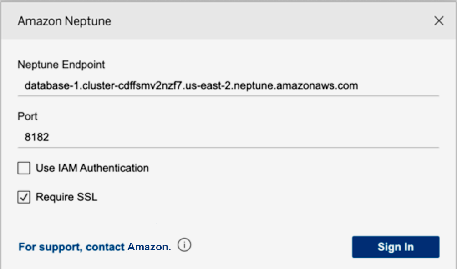This screenshot has height=269, width=457.
Task: Click the Sign In button
Action: 396,247
